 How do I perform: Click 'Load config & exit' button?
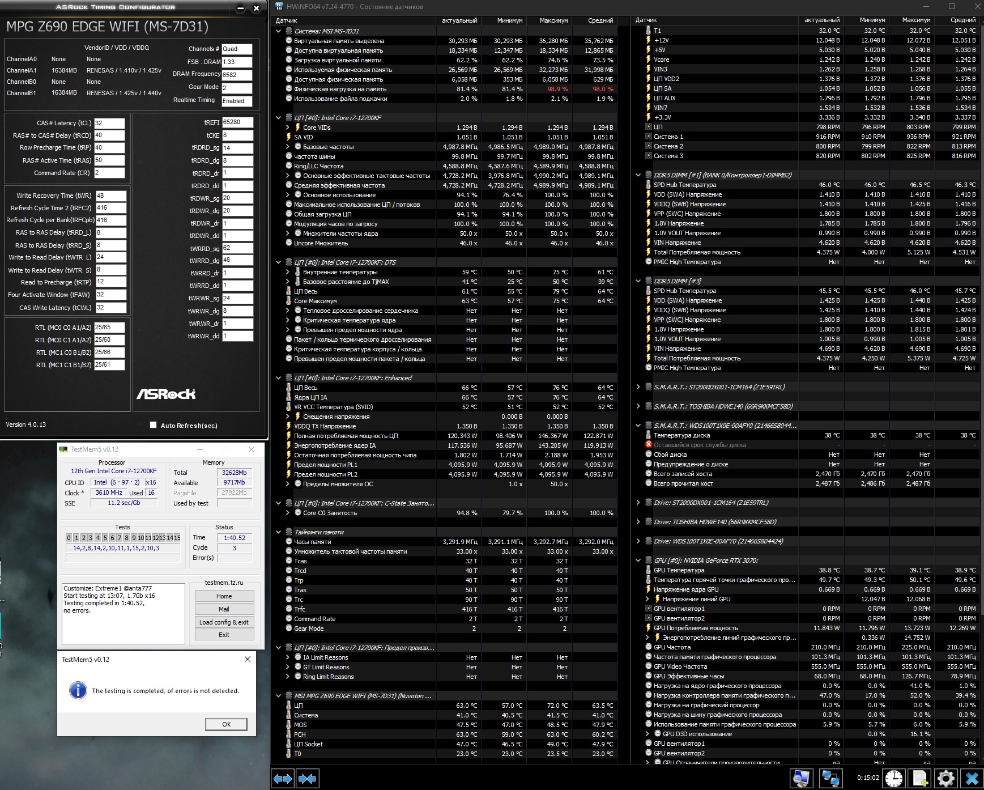click(224, 622)
